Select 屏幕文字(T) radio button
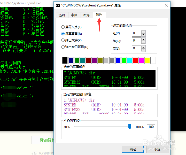 [x=71, y=27]
